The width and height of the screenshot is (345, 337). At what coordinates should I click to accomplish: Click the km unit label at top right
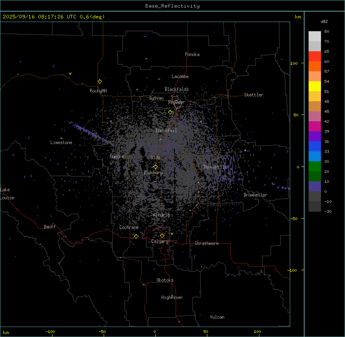[298, 17]
